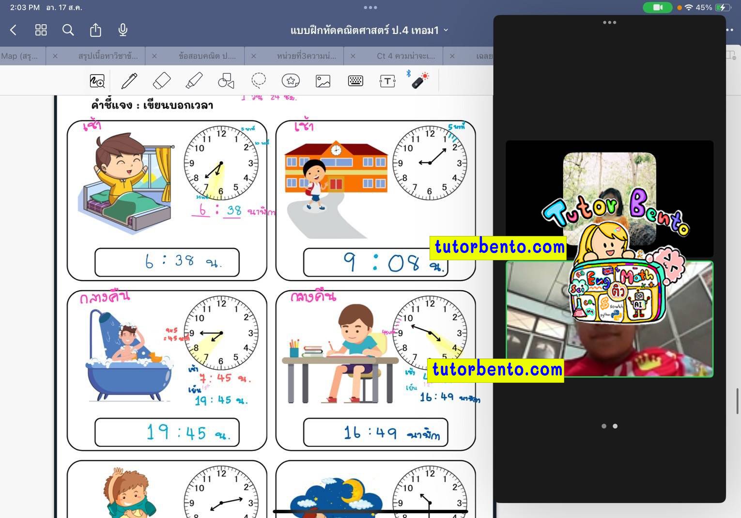Select the zoom window writing tool
Screen dimensions: 741x518
97,81
